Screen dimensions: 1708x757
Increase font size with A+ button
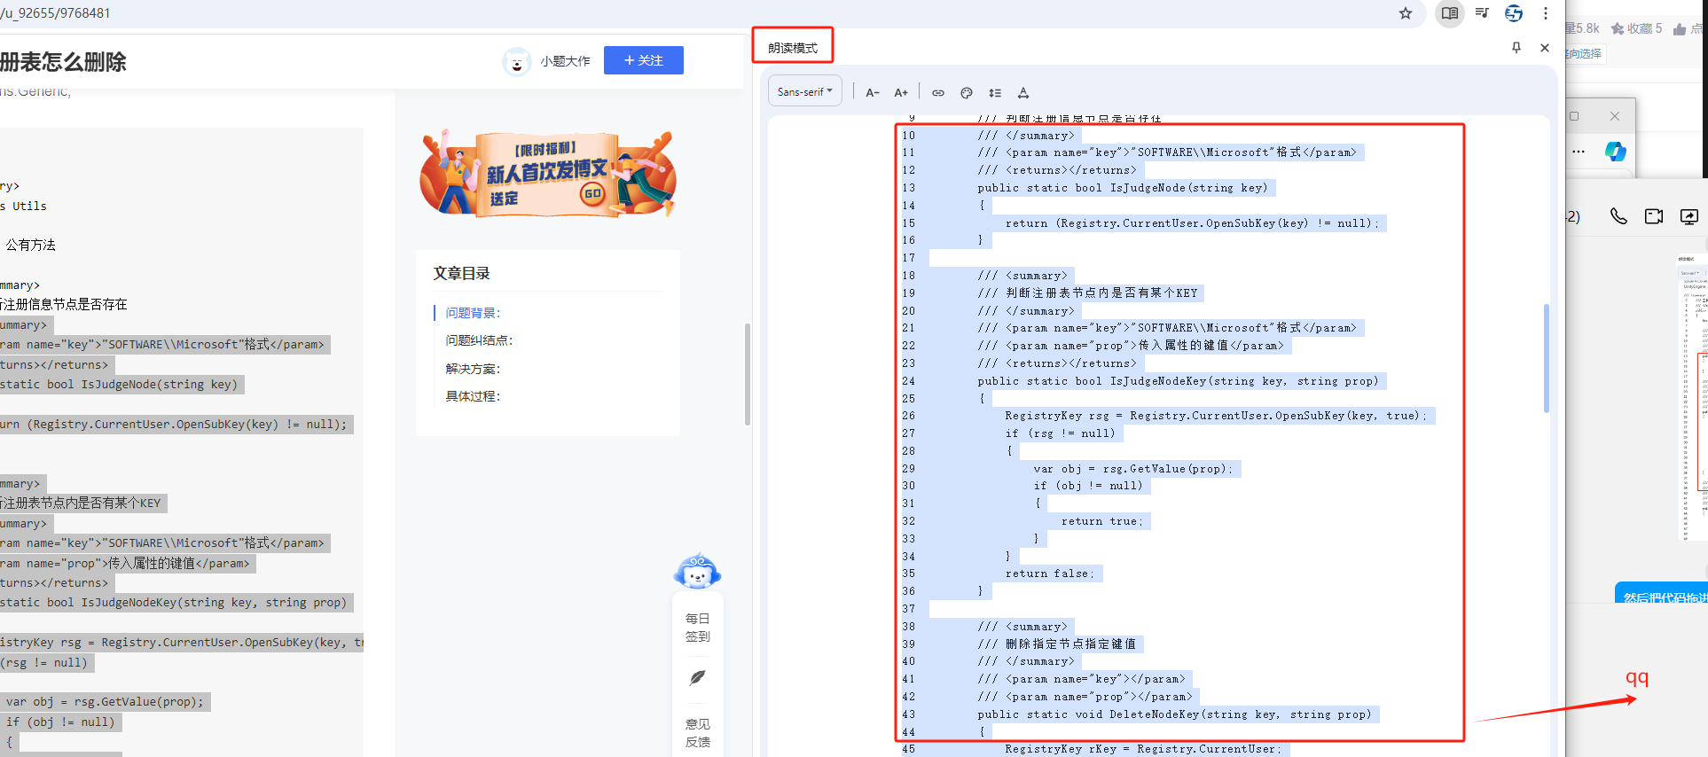(901, 93)
